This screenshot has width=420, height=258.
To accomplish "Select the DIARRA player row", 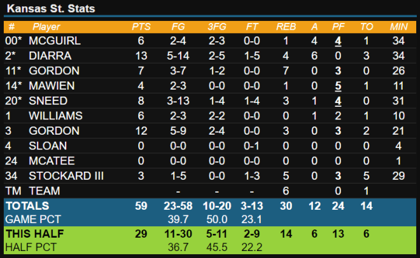I will [x=210, y=56].
